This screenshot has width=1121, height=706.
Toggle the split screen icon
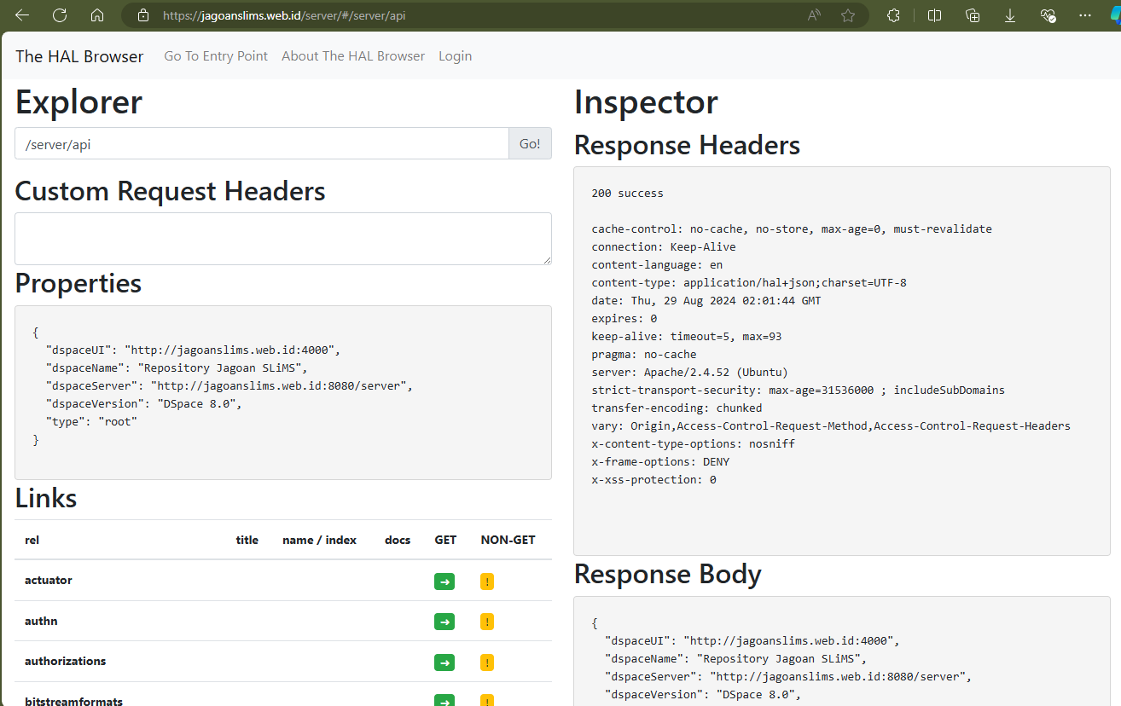(934, 15)
